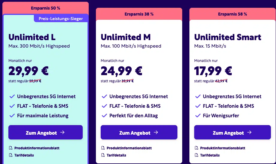Open the Unlimited M Zum Angebot button
276x164 pixels.
point(139,132)
